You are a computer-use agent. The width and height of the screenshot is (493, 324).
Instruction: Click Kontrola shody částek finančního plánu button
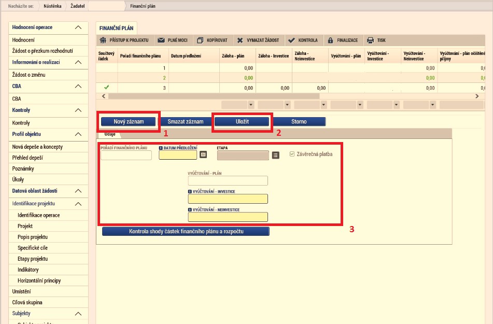186,231
